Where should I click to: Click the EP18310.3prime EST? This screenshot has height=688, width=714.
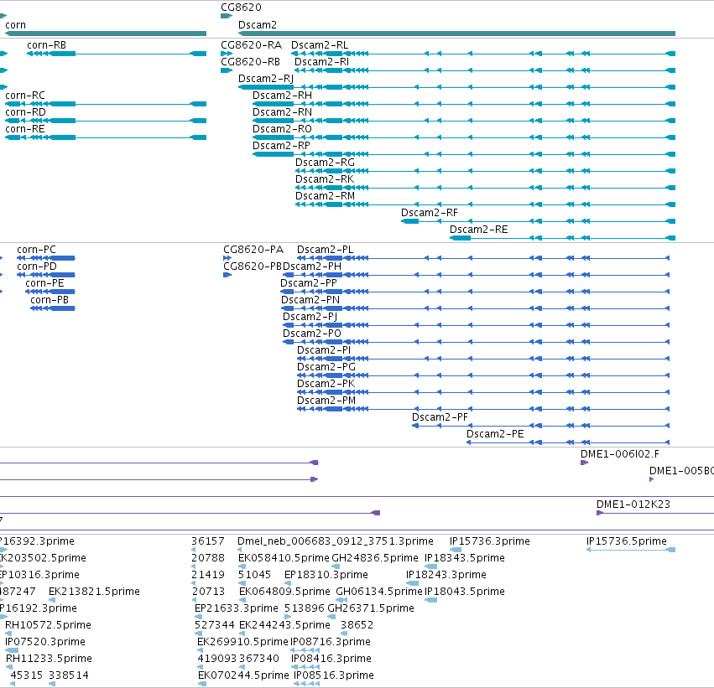tap(287, 583)
